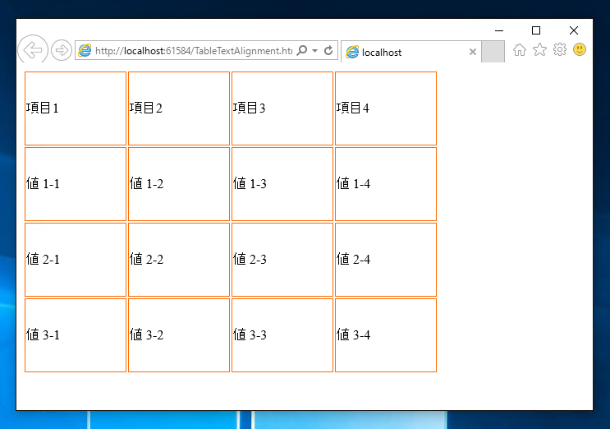Open a new tab with the blank tab button
Screen dimensions: 610x429
[x=493, y=52]
